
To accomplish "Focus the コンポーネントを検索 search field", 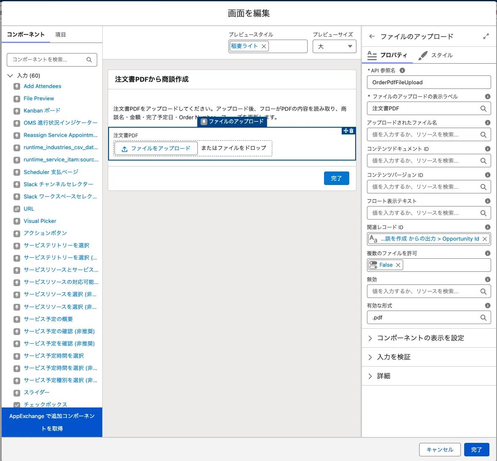I will [52, 60].
